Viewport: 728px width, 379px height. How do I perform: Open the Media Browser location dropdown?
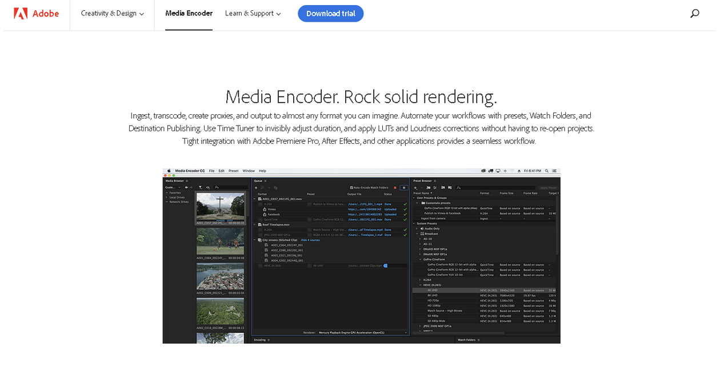tap(173, 187)
